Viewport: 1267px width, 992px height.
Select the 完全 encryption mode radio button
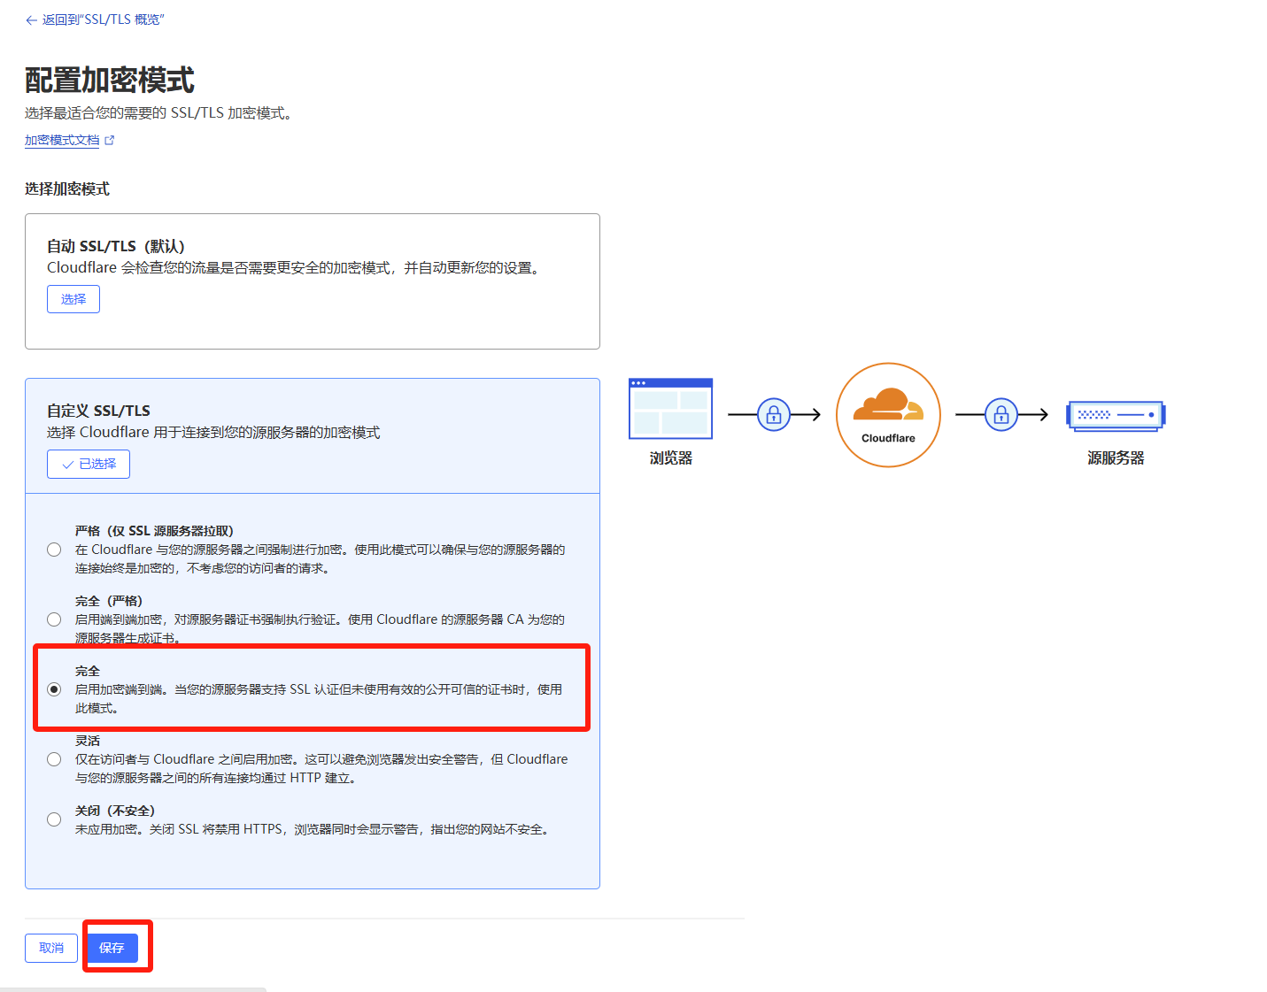pos(54,688)
